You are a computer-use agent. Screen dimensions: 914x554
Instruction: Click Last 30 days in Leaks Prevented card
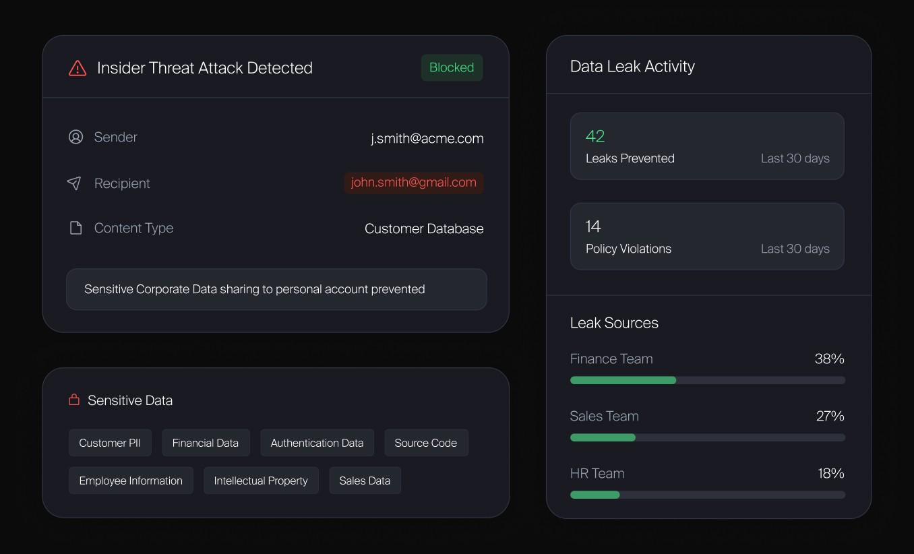[795, 158]
